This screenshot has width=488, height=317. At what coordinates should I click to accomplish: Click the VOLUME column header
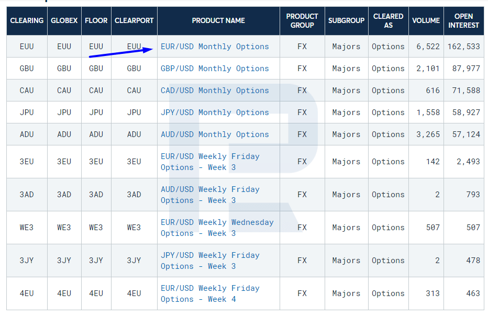click(x=426, y=21)
